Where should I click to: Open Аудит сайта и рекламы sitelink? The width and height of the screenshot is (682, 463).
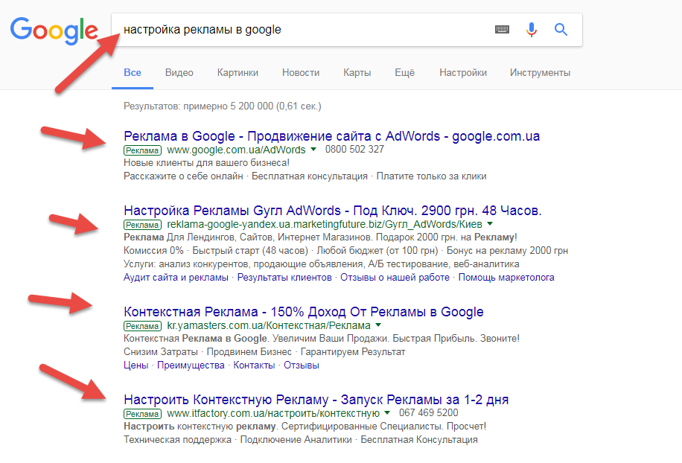coord(176,278)
